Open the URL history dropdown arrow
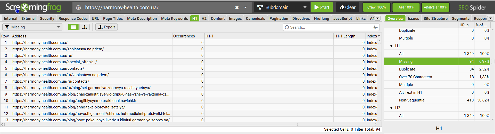 coord(245,7)
